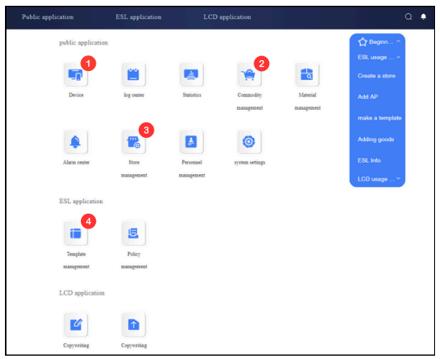Switch to the LCD application tab
The image size is (440, 359).
227,17
